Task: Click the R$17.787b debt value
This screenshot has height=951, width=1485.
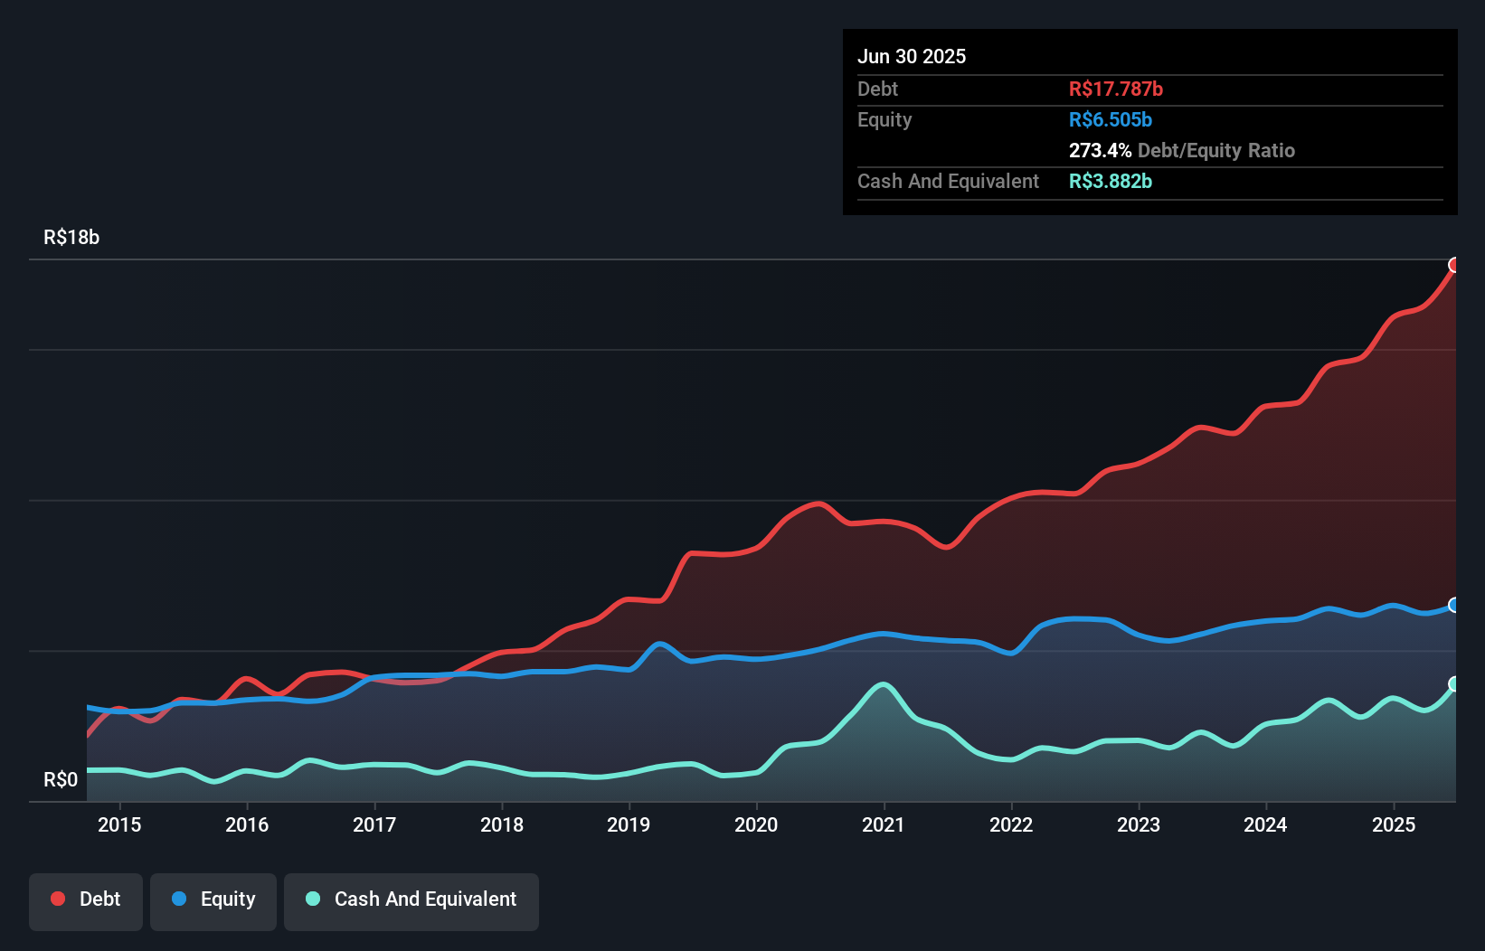Action: [1115, 89]
